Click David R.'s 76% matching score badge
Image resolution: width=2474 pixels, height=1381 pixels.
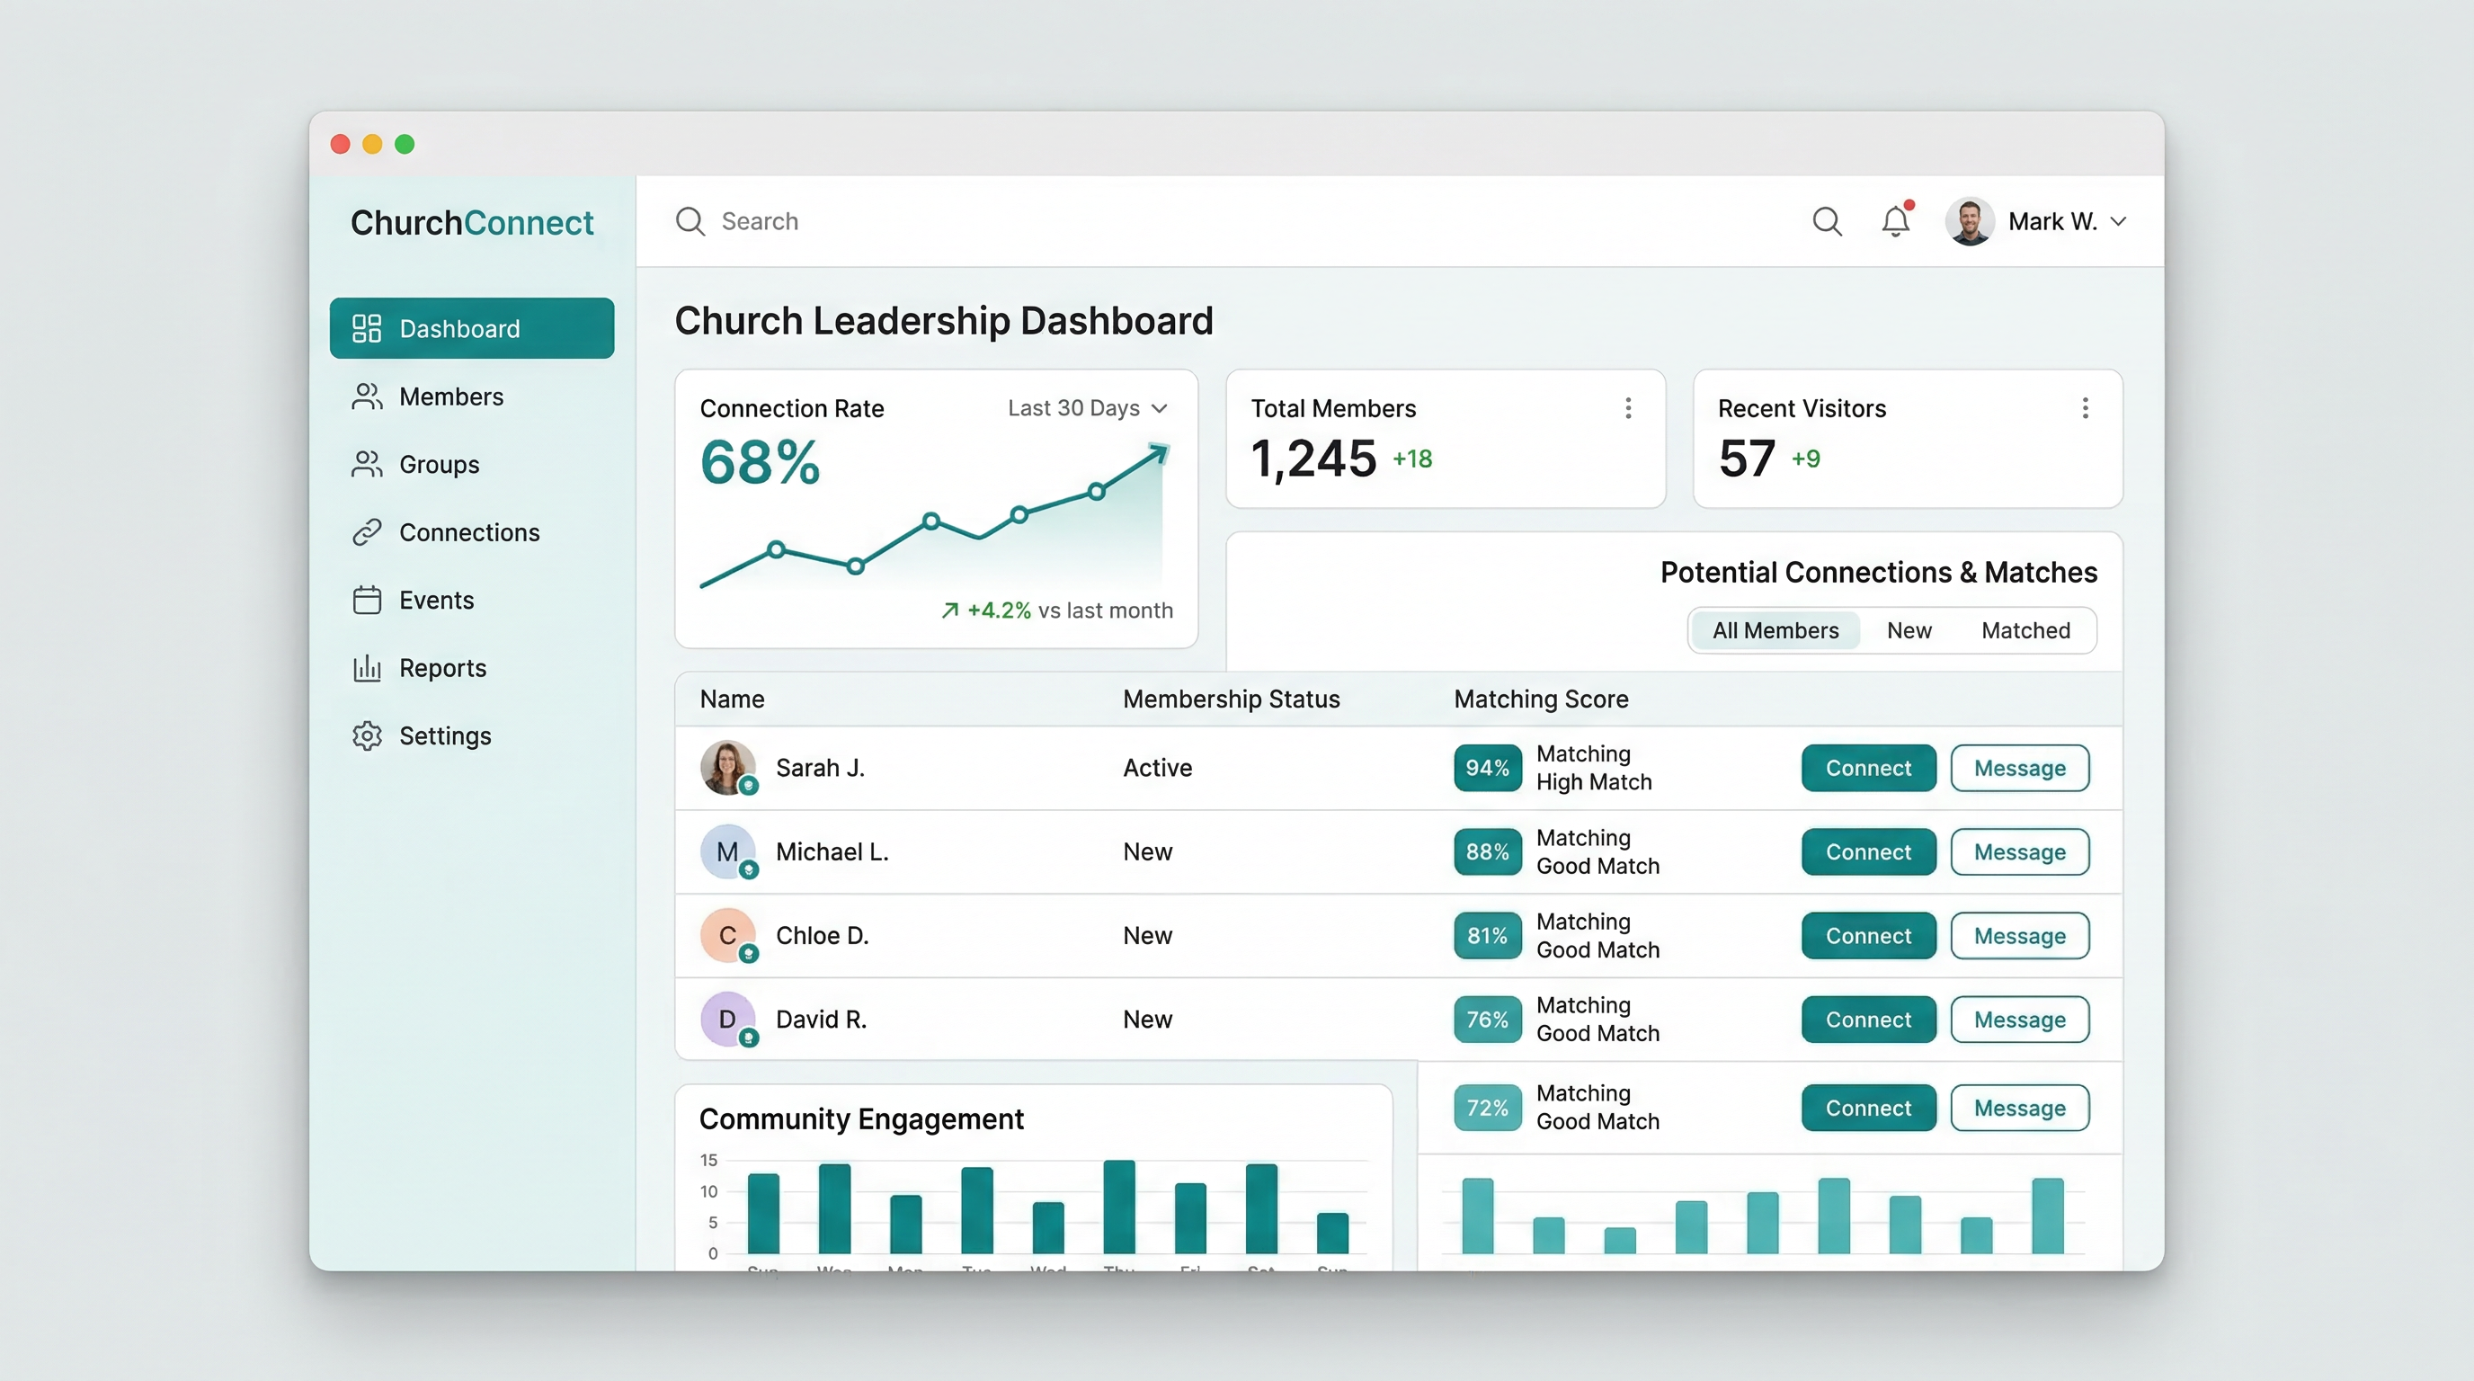coord(1487,1019)
